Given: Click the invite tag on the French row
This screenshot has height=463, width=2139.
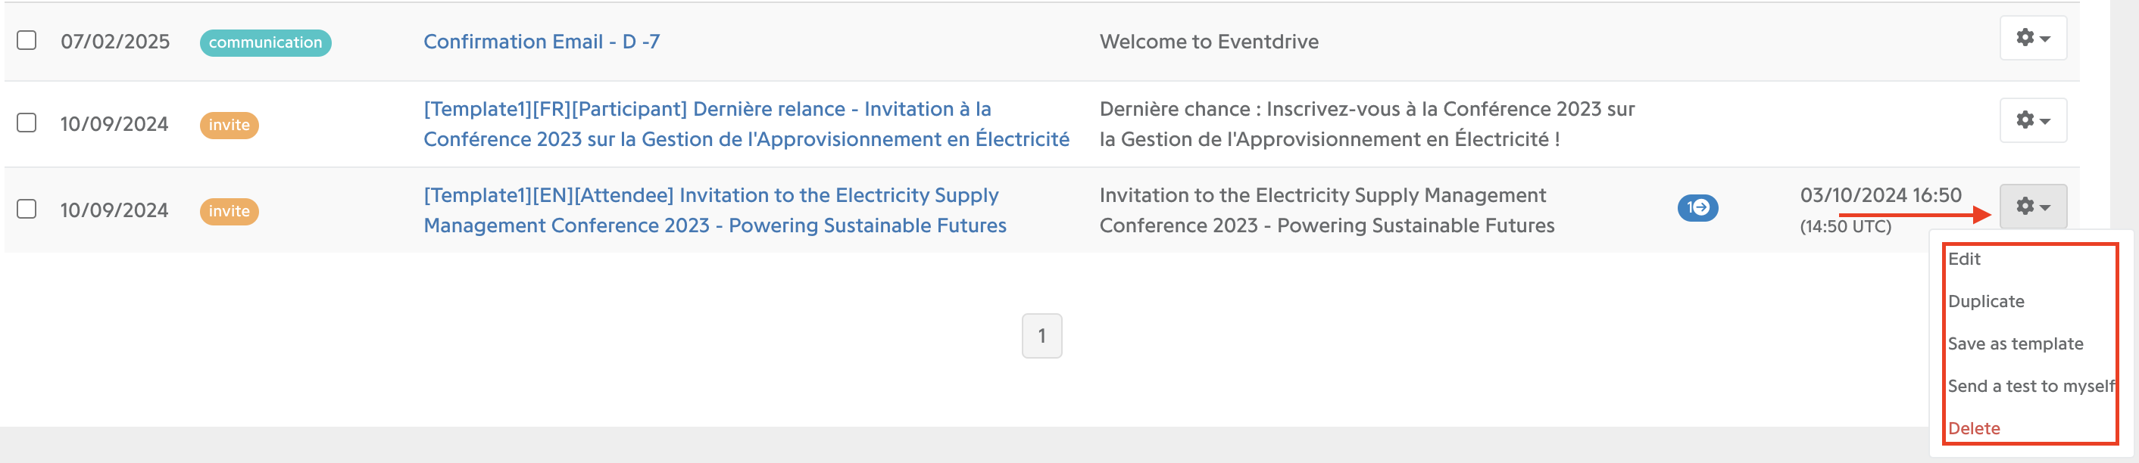Looking at the screenshot, I should [230, 126].
